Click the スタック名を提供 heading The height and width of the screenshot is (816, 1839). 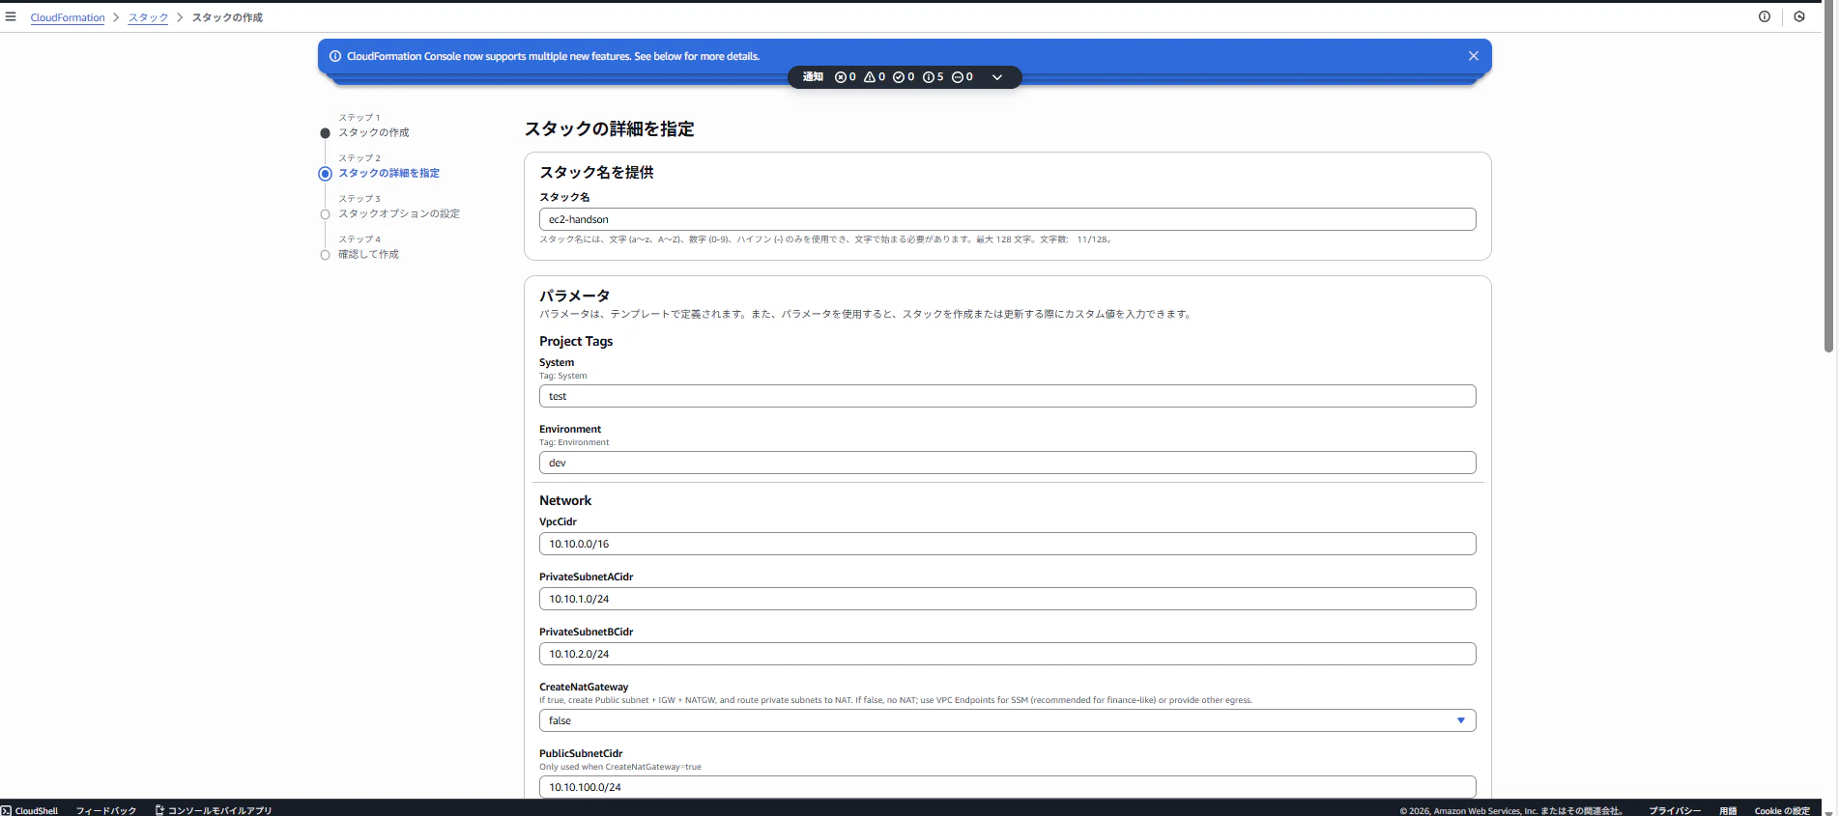[x=596, y=172]
